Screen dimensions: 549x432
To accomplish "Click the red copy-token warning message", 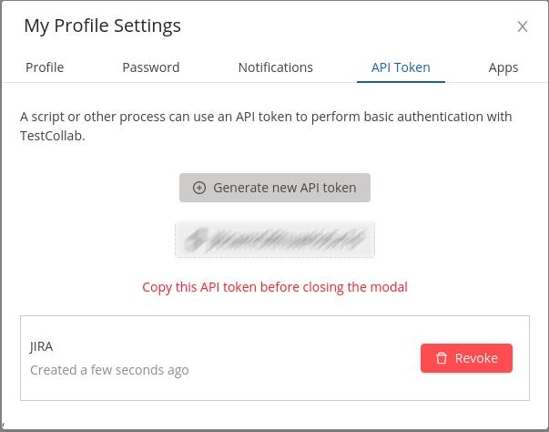I will click(x=275, y=287).
